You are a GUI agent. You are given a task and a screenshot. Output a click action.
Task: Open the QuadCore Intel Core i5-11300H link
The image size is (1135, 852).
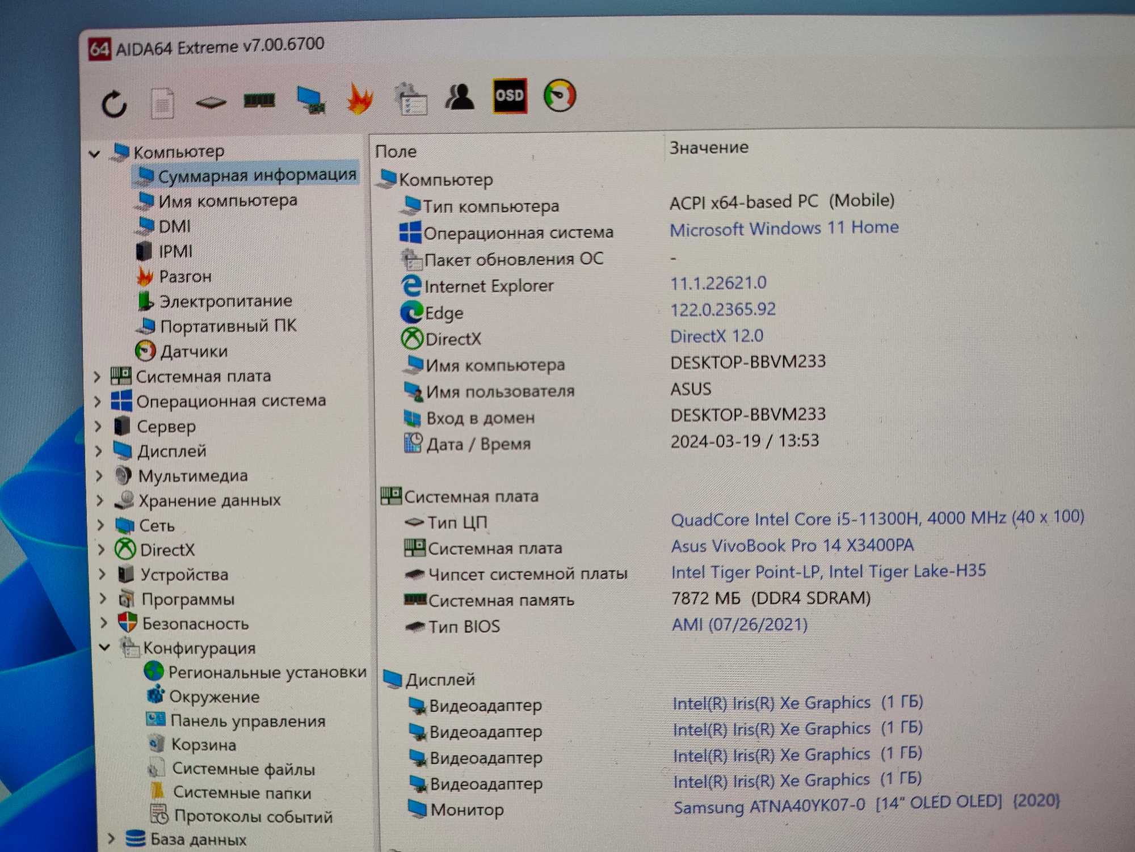coord(877,518)
